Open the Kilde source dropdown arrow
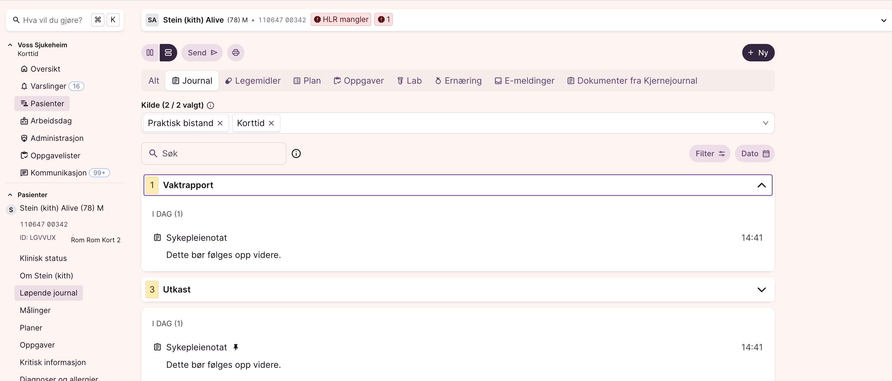Viewport: 892px width, 381px height. click(766, 123)
